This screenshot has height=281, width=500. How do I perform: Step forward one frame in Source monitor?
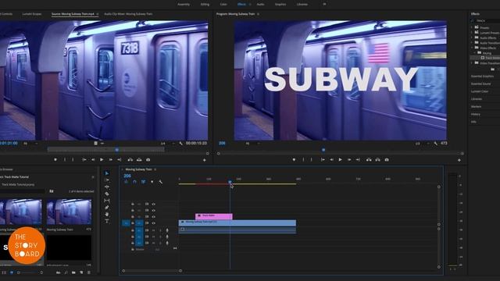[x=110, y=159]
